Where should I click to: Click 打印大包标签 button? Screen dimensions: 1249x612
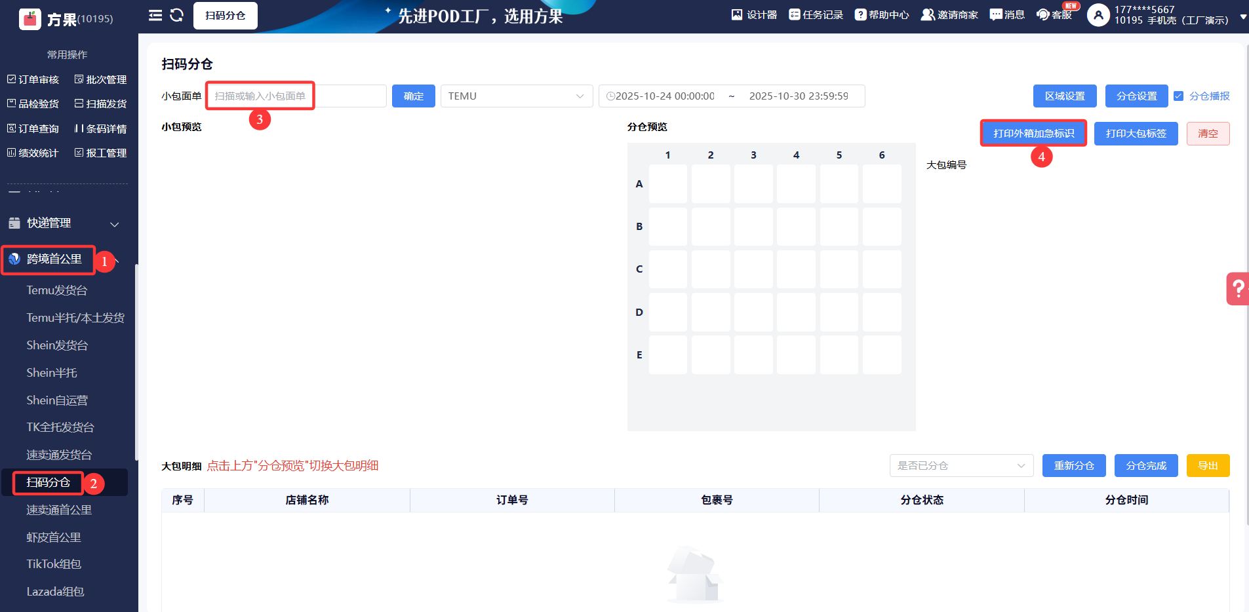click(x=1136, y=134)
